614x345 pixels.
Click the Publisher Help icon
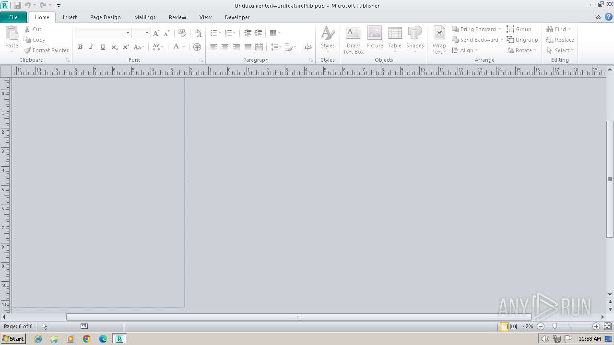608,17
